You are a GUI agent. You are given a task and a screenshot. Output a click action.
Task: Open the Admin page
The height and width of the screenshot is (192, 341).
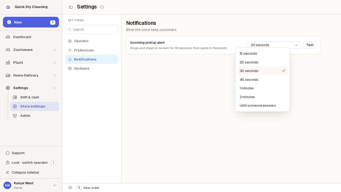click(34, 116)
